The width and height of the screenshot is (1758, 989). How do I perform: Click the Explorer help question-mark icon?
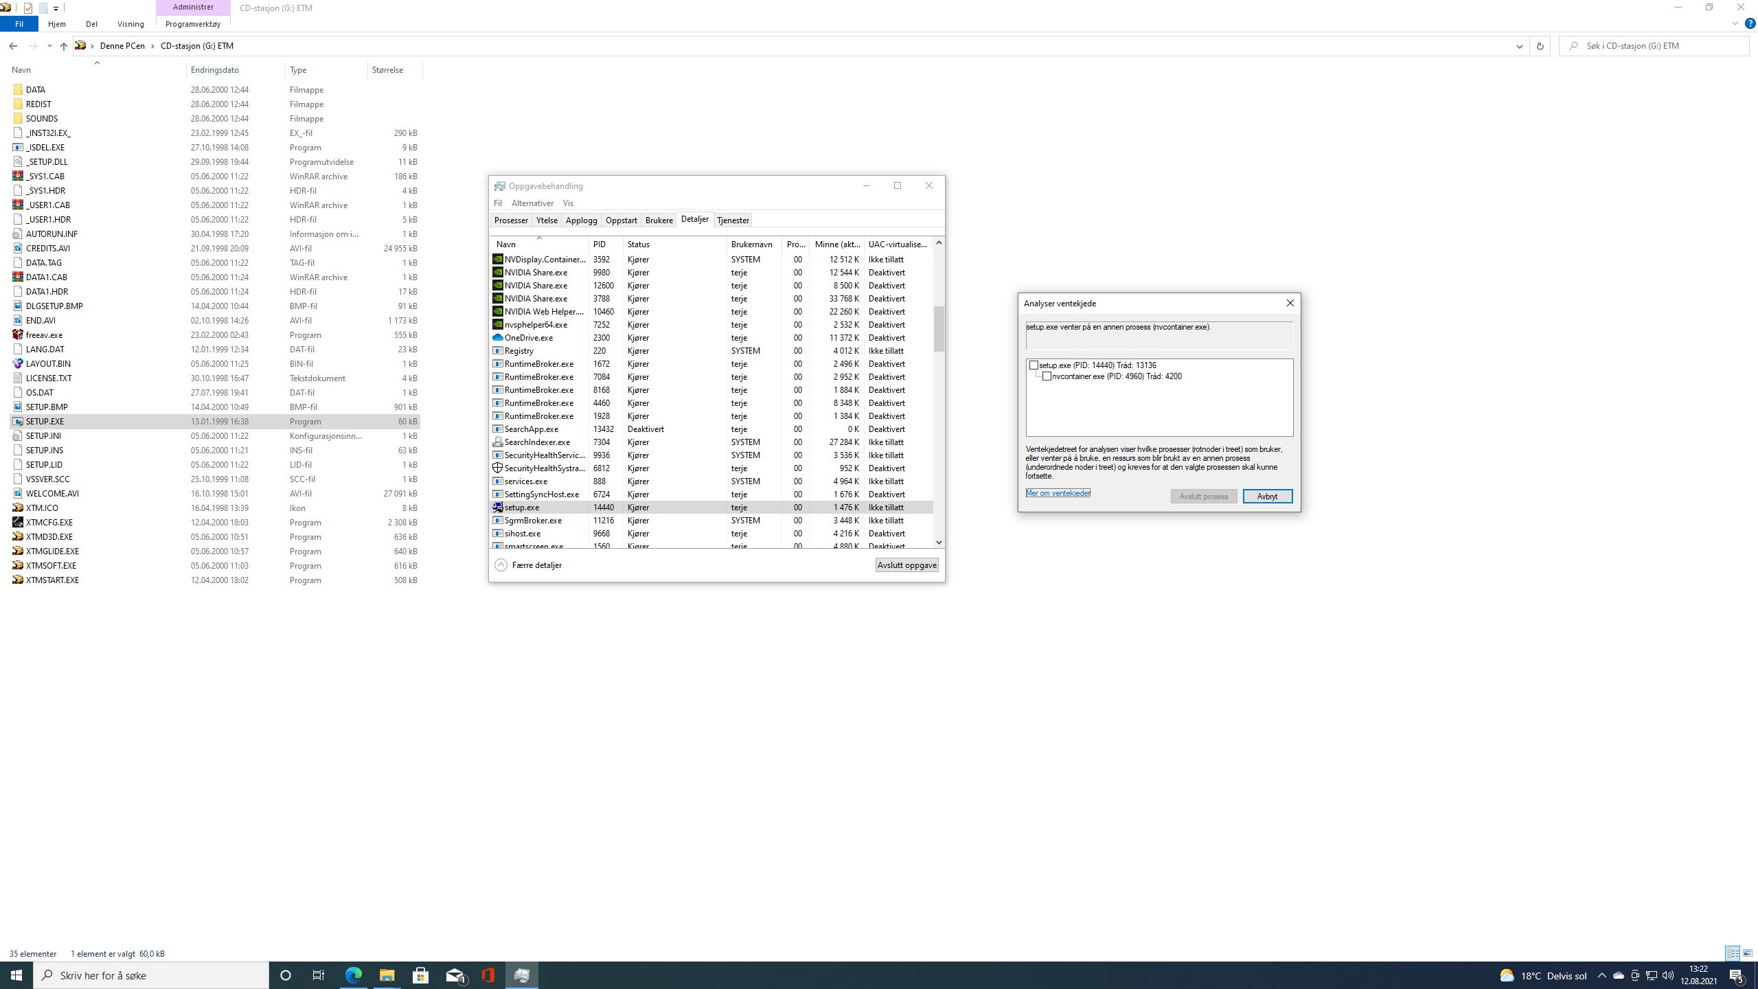pos(1750,23)
